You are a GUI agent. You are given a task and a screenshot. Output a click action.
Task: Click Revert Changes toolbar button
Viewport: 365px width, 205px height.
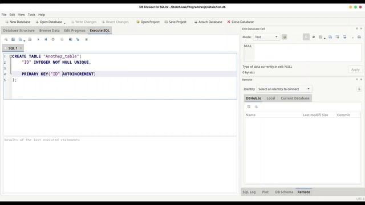(x=115, y=22)
